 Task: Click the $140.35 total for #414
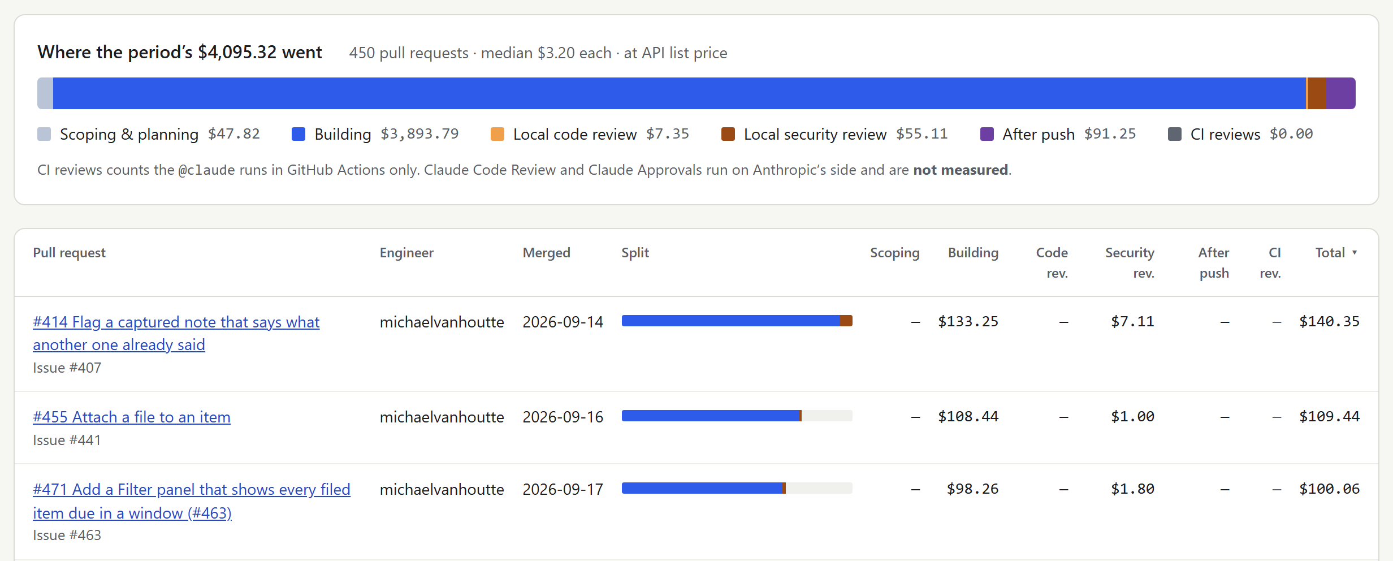click(x=1329, y=322)
